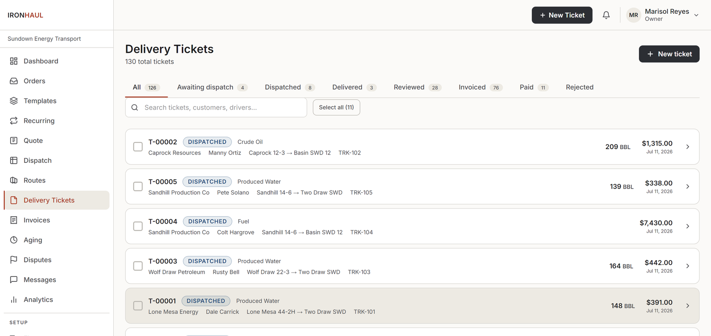711x336 pixels.
Task: Go to Orders page link
Action: pyautogui.click(x=56, y=81)
